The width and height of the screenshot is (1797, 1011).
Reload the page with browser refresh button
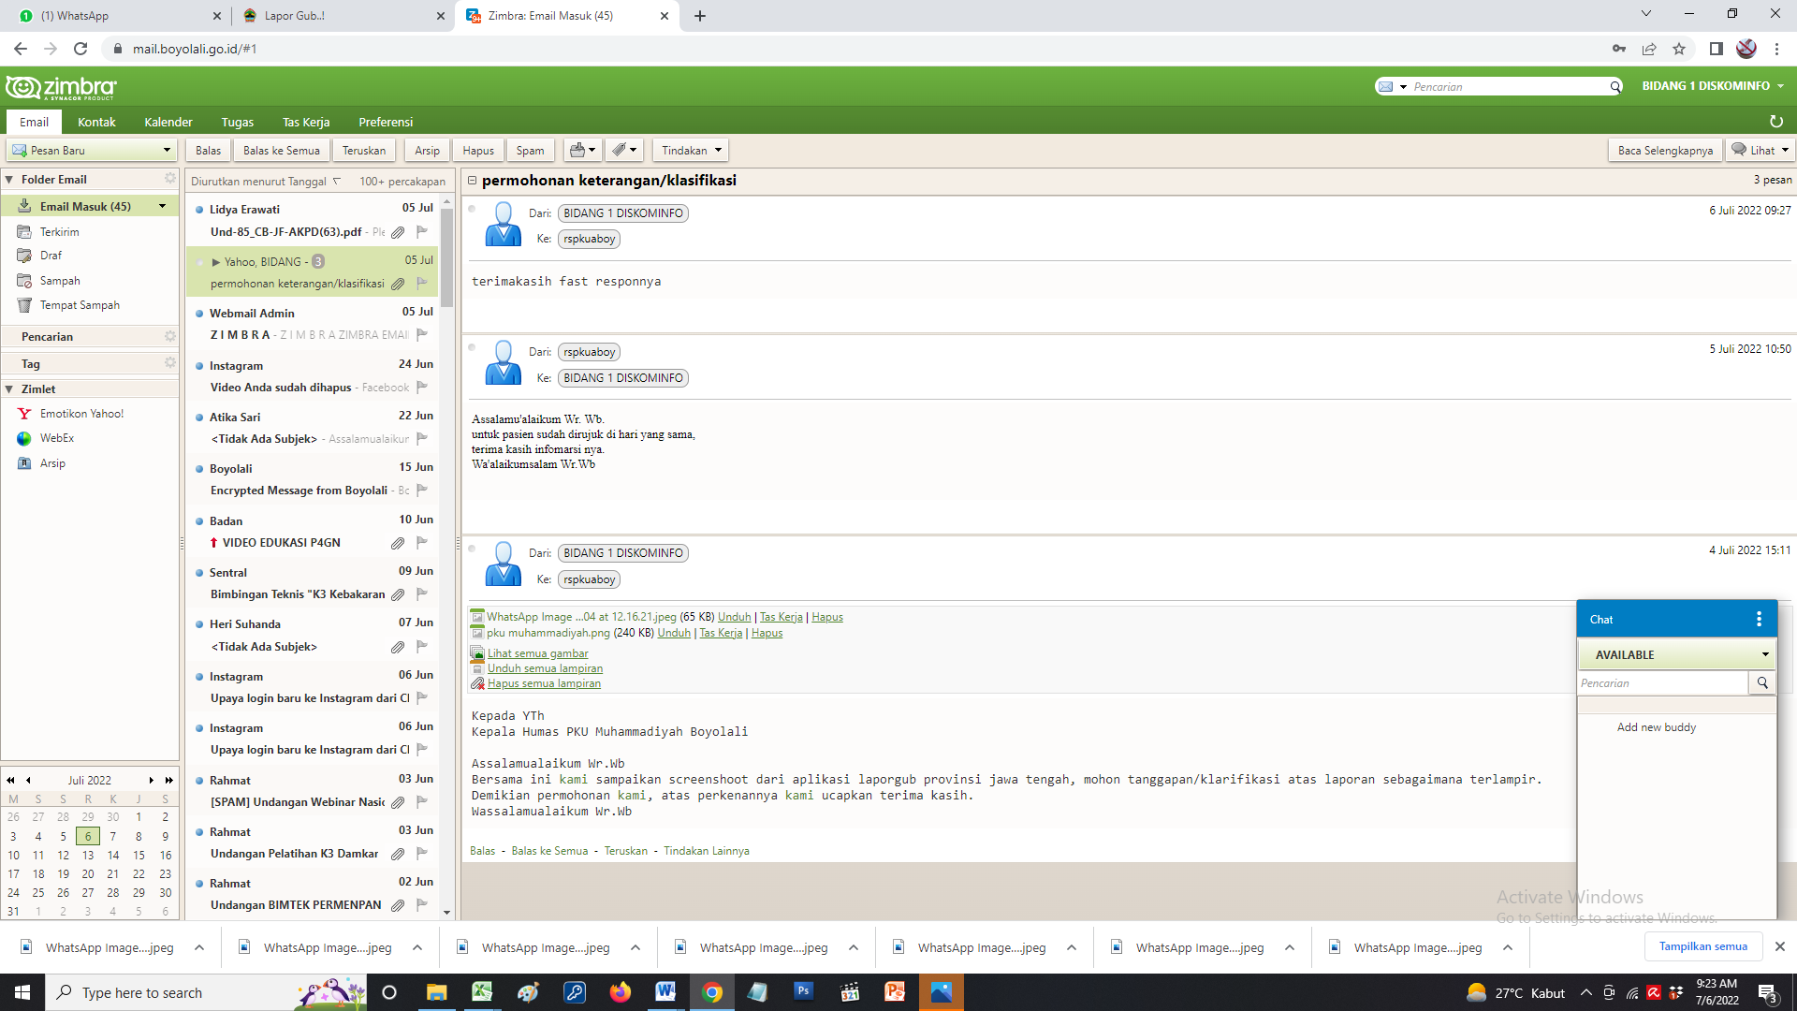[x=80, y=49]
